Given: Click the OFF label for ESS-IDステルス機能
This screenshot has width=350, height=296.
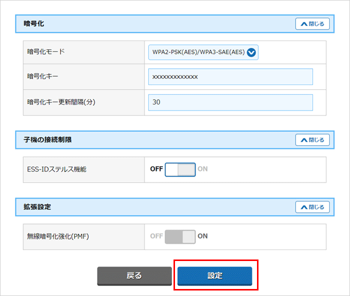Looking at the screenshot, I should click(x=156, y=169).
